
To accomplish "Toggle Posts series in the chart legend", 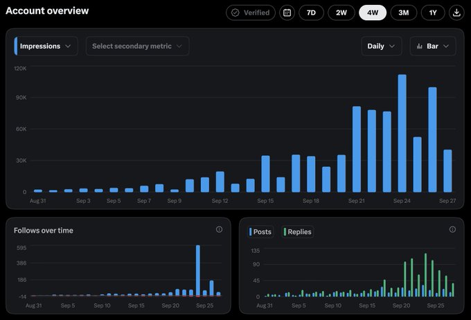I will (260, 231).
